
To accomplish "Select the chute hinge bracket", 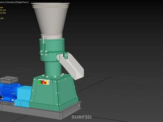I will pos(66,56).
